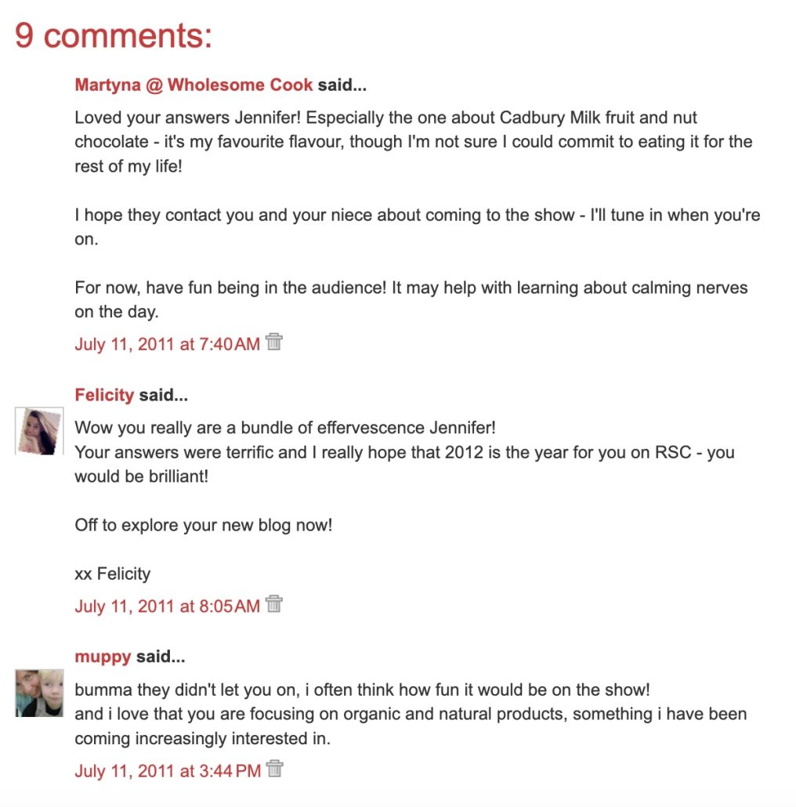
Task: Open the July 11, 2011 7:40 AM permalink
Action: click(167, 344)
